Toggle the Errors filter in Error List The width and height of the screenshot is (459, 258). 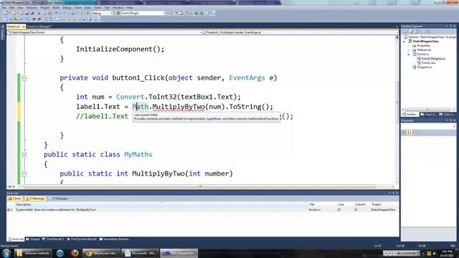point(15,199)
